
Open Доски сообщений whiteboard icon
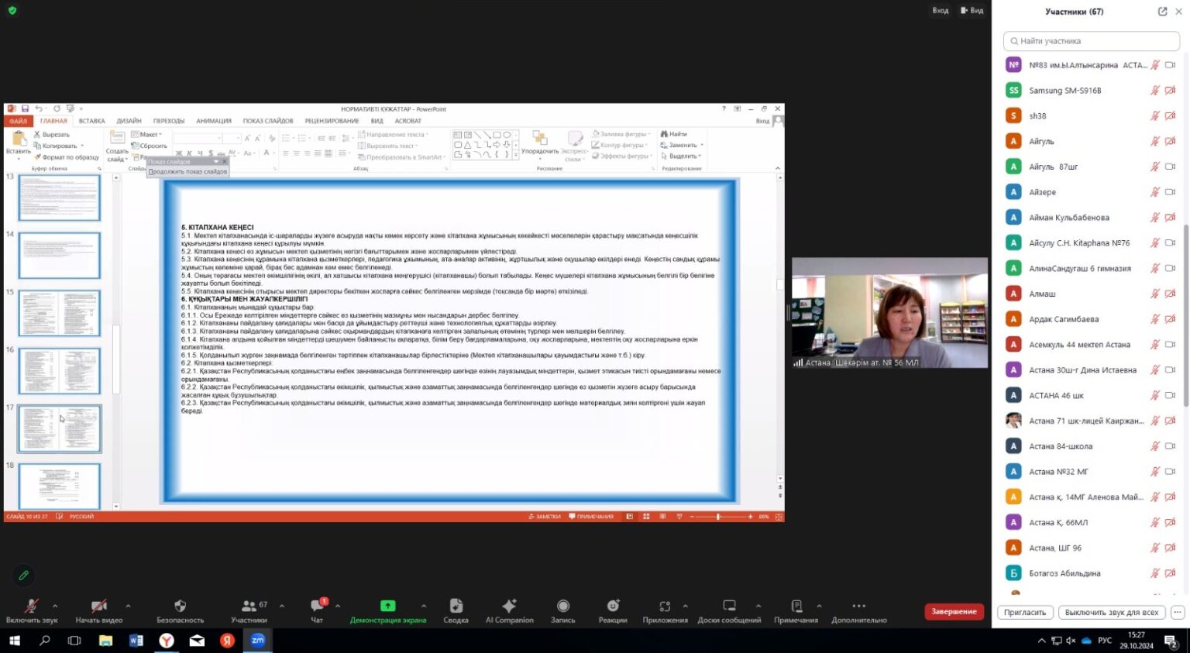(729, 607)
